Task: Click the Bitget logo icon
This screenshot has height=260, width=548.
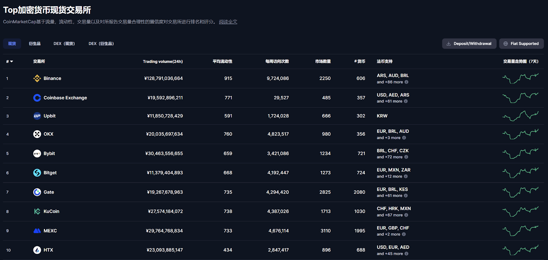Action: pos(37,173)
